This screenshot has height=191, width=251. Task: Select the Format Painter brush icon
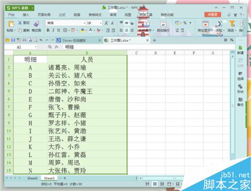tap(37, 24)
